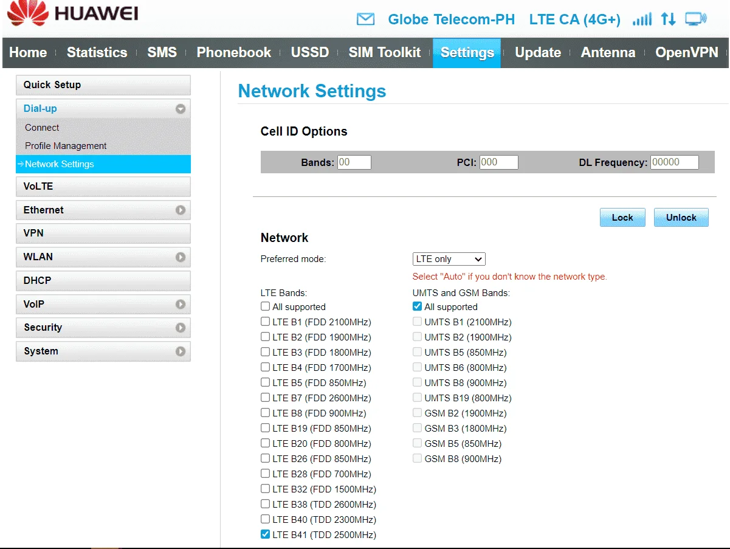The image size is (730, 549).
Task: Open the Preferred mode dropdown
Action: pos(449,259)
